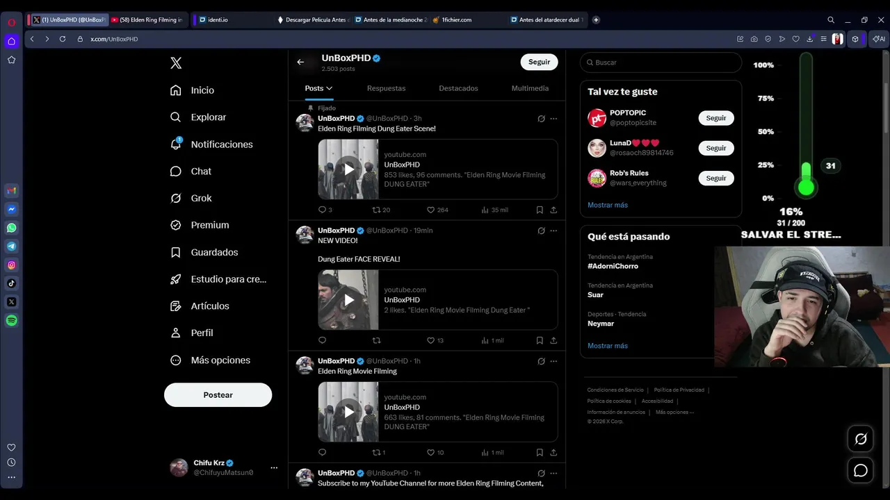Open the Neymar trending topic
The image size is (890, 500).
coord(601,324)
